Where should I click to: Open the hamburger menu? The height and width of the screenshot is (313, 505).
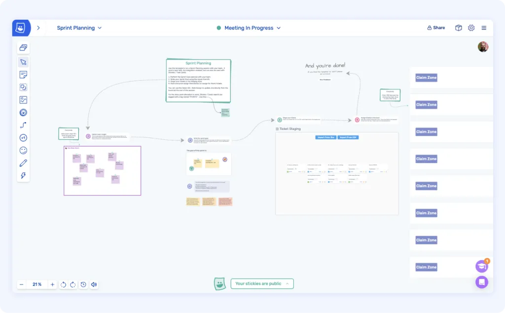(x=484, y=28)
